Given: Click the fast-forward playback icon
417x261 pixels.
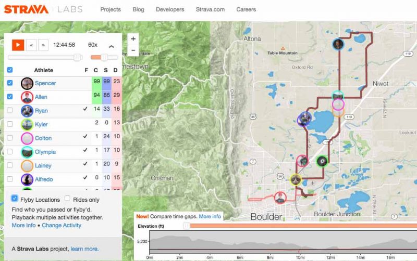Looking at the screenshot, I should click(43, 45).
